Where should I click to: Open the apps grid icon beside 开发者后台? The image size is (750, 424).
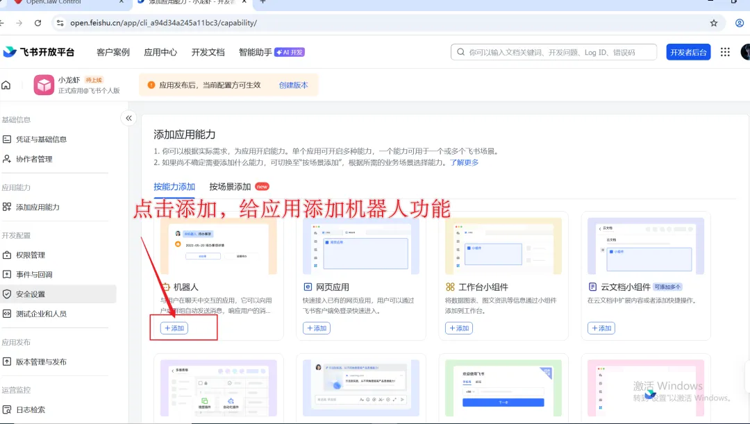[725, 52]
